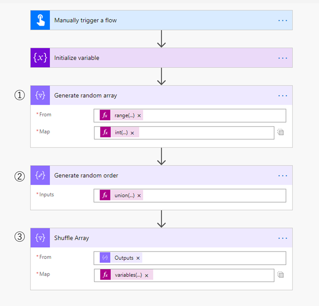Image resolution: width=319 pixels, height=306 pixels.
Task: Click the Initialize variable curly-brace icon
Action: 40,58
